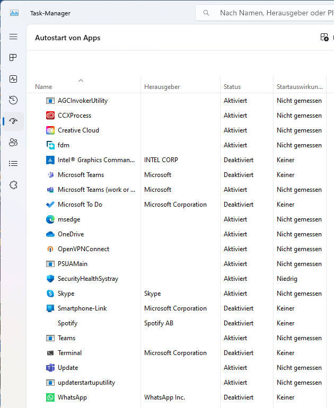The image size is (334, 408).
Task: Toggle sort arrow above Name column
Action: tap(81, 81)
